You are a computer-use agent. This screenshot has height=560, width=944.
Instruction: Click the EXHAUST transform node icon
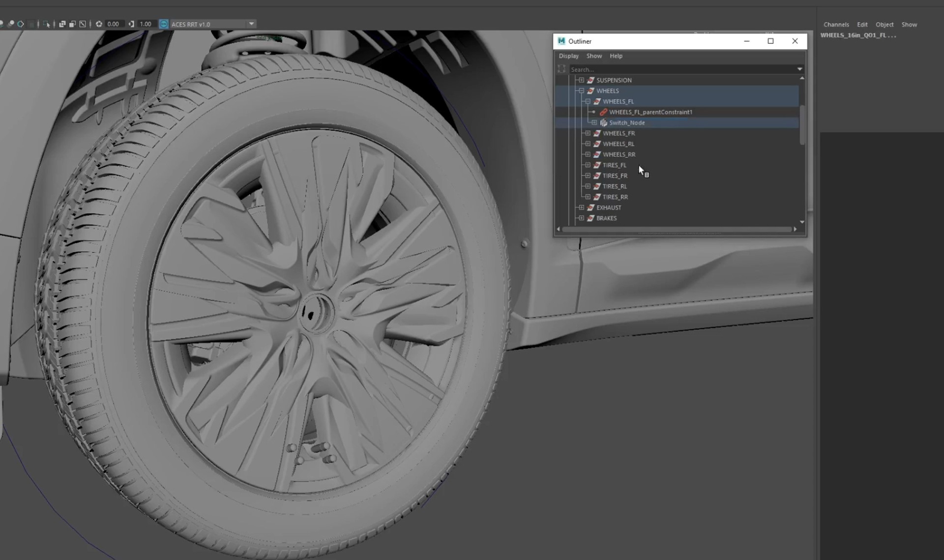(590, 207)
